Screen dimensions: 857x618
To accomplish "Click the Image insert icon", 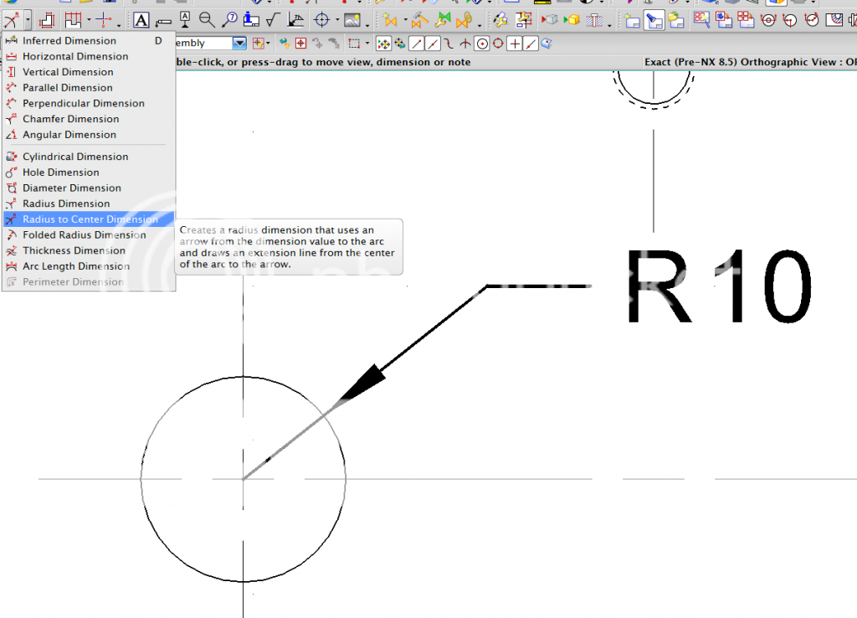I will pyautogui.click(x=352, y=21).
